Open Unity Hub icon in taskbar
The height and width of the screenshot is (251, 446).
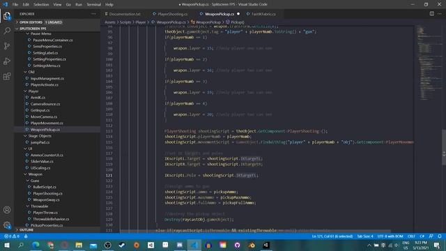click(151, 245)
